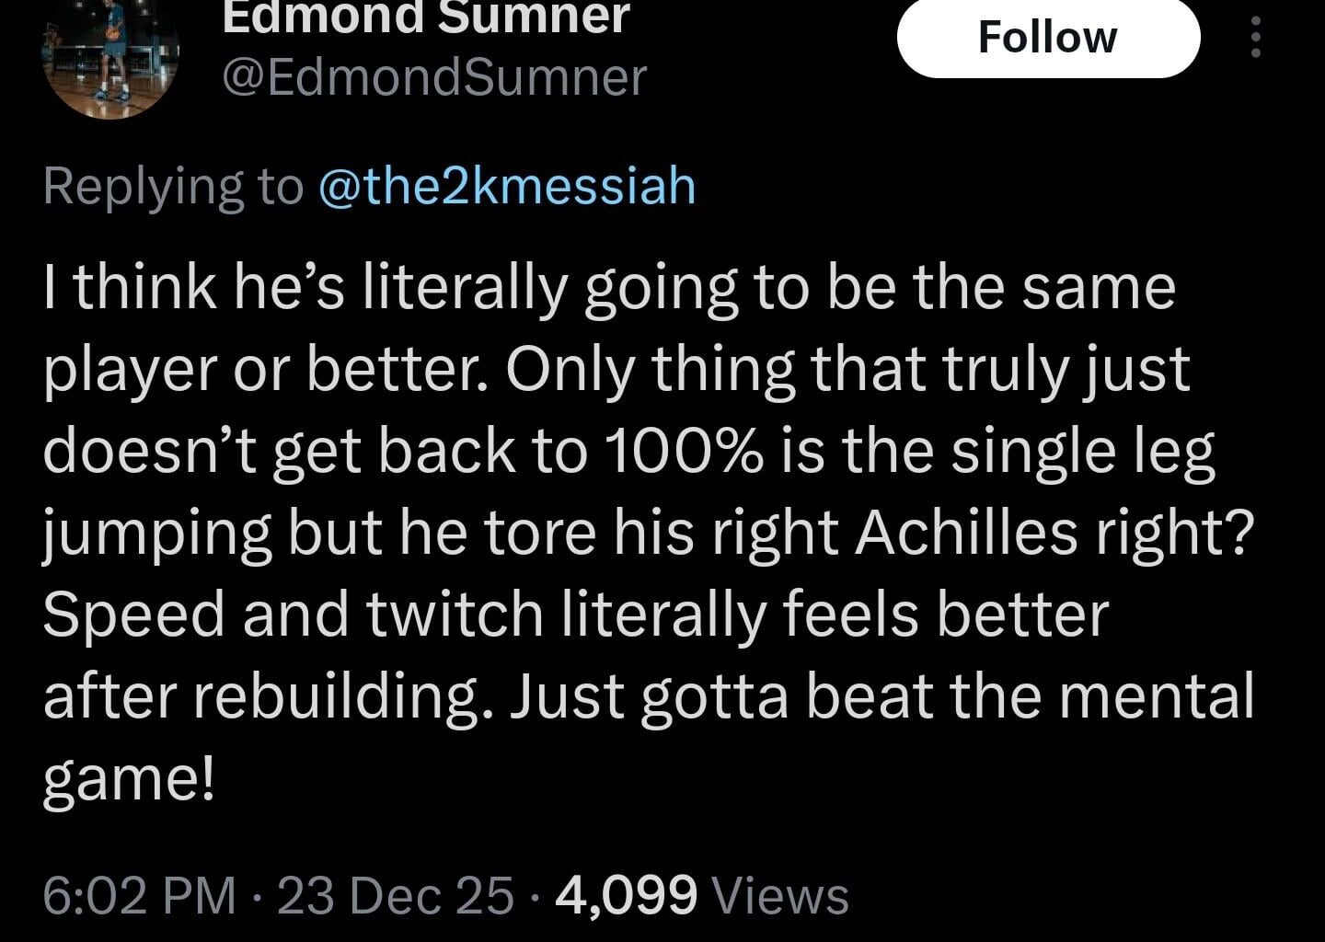Click the "100%" text in the tweet
This screenshot has height=942, width=1325.
pos(685,451)
